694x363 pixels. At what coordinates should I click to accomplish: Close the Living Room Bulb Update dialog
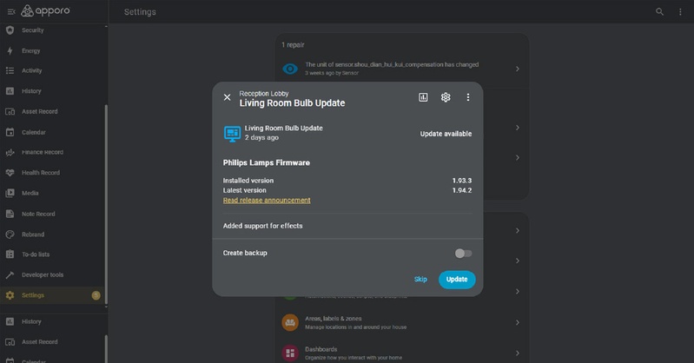click(x=227, y=97)
